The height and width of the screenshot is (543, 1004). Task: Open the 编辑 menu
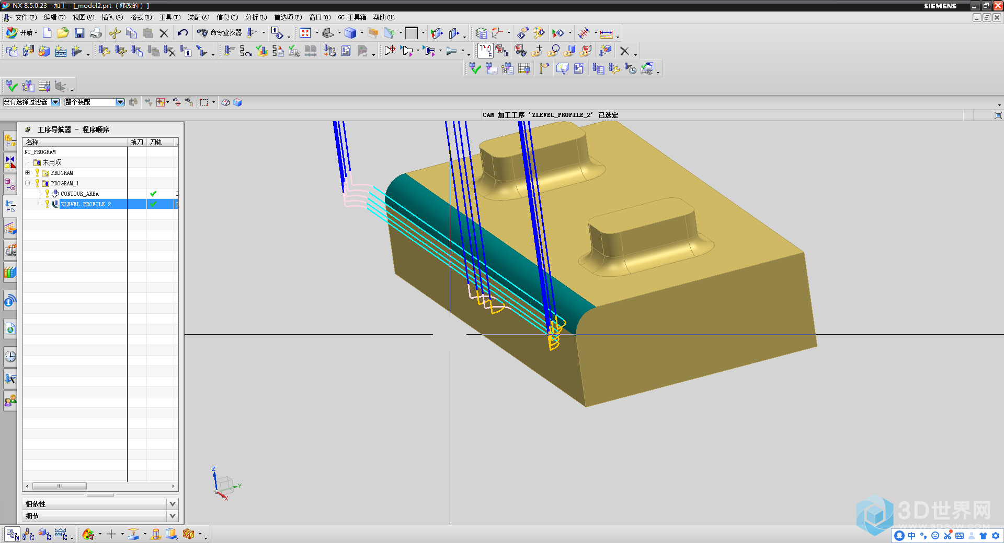(x=54, y=17)
